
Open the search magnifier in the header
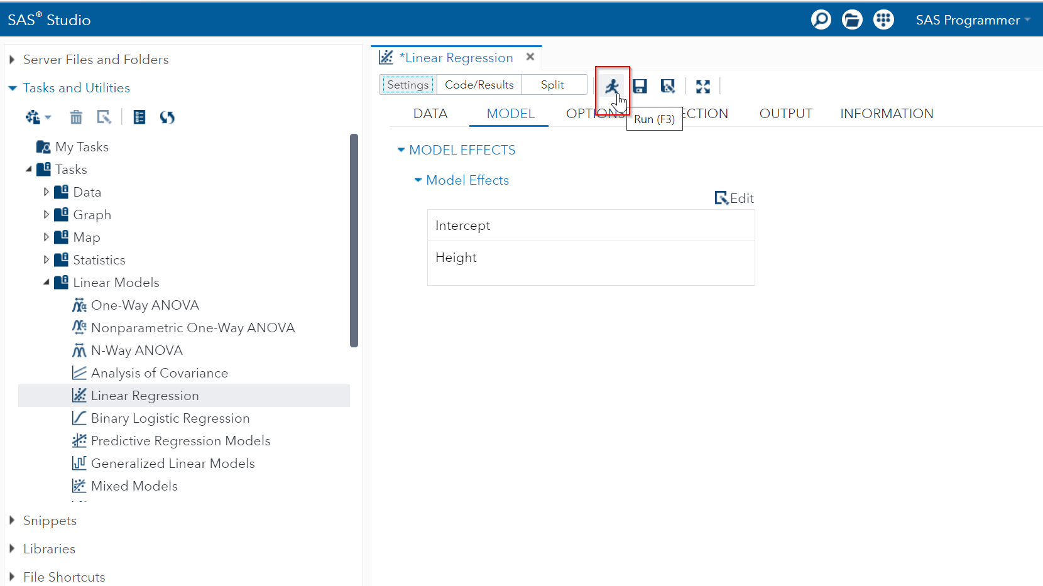[x=821, y=19]
